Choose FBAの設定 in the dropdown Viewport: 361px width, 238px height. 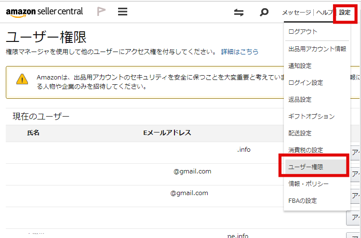[303, 200]
